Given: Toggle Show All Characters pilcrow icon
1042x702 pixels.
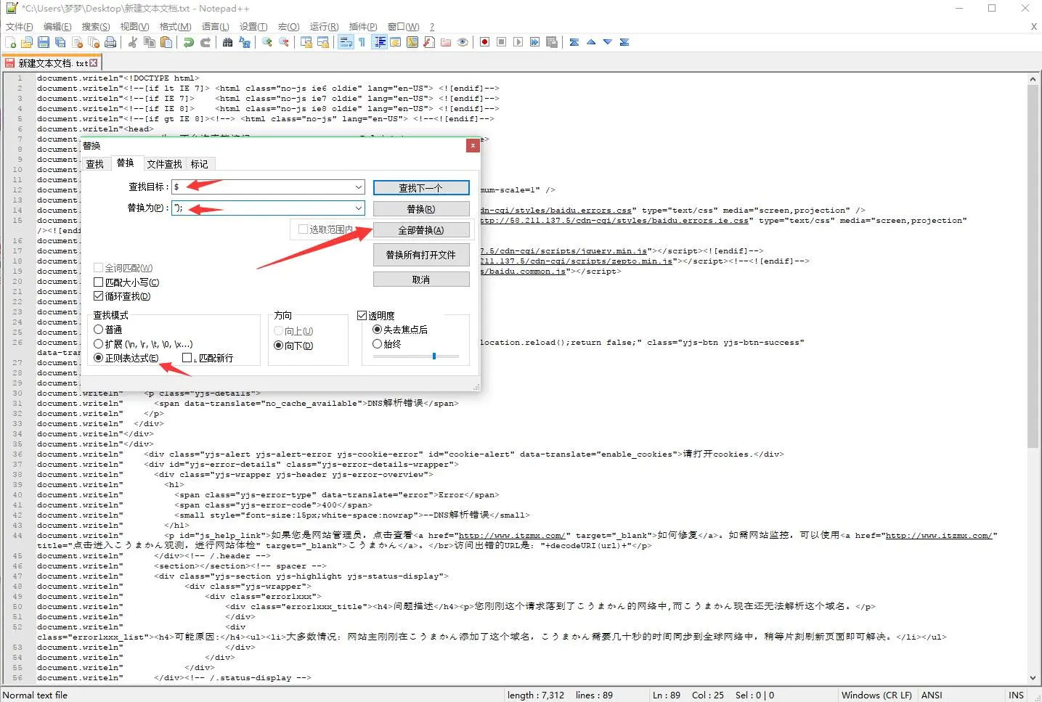Looking at the screenshot, I should [x=362, y=42].
